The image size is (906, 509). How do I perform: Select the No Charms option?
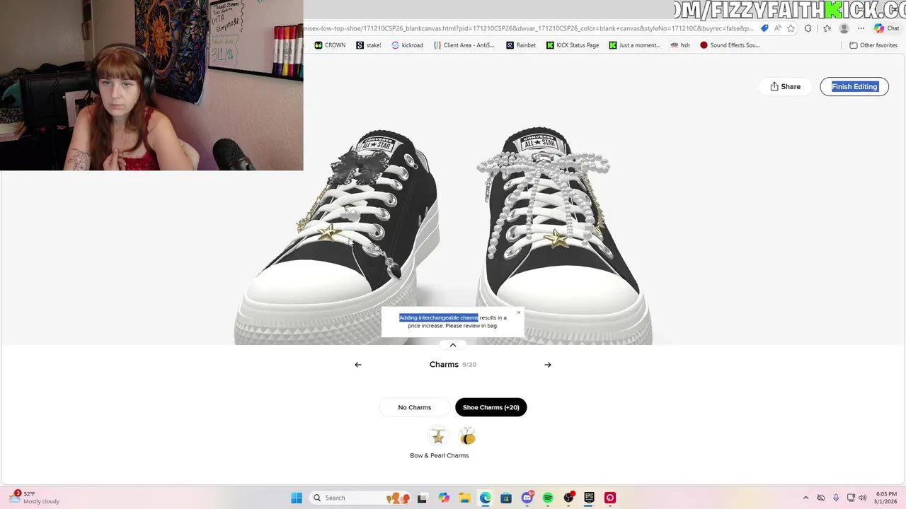415,407
